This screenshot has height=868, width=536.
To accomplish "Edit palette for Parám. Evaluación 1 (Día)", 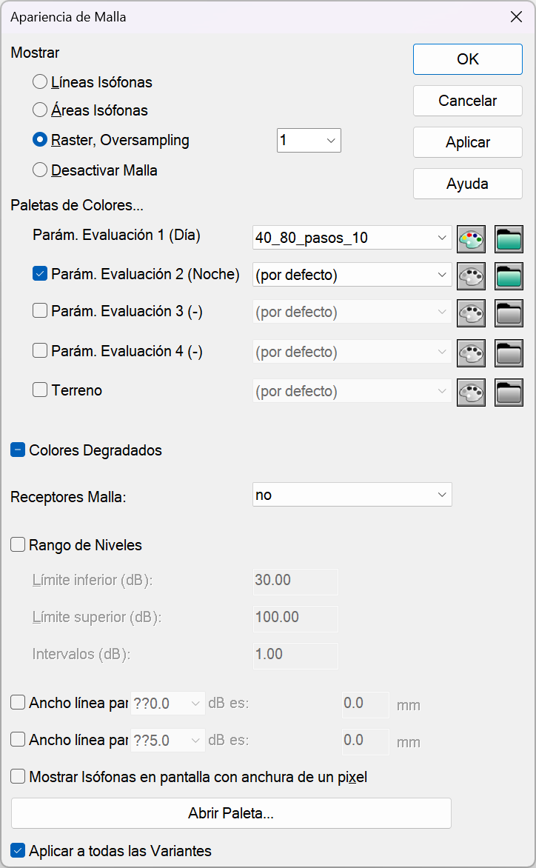I will coord(472,239).
